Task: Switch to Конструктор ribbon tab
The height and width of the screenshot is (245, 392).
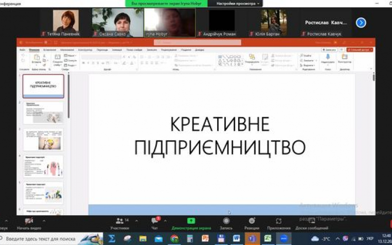Action: 85,50
